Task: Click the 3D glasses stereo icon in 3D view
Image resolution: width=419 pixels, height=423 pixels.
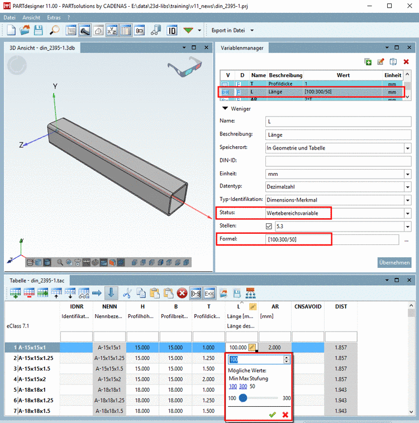Action: pyautogui.click(x=185, y=66)
